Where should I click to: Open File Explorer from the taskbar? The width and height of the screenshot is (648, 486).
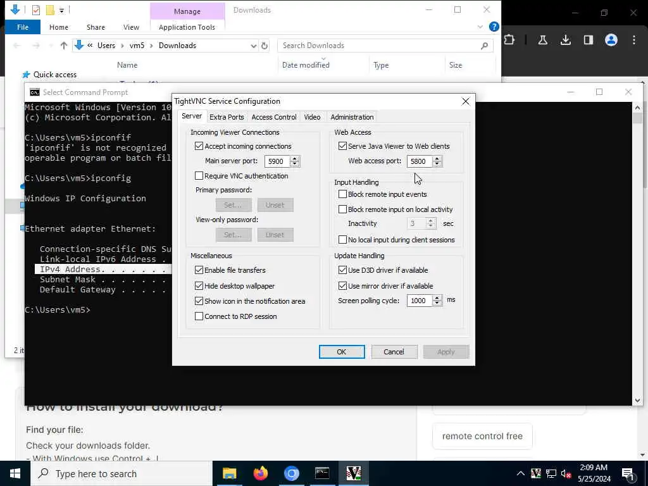[x=229, y=473]
